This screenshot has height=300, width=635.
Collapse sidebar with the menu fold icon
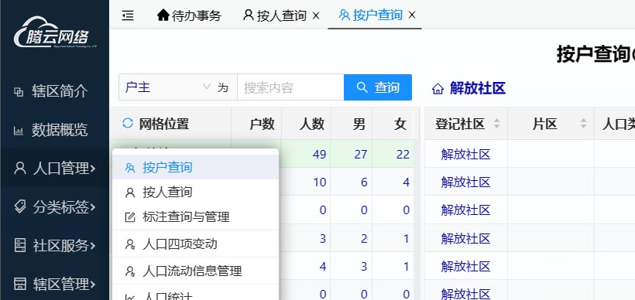coord(128,15)
